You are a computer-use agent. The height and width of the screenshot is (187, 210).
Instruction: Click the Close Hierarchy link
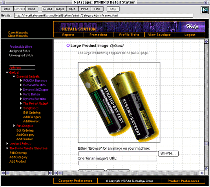[x=18, y=36]
